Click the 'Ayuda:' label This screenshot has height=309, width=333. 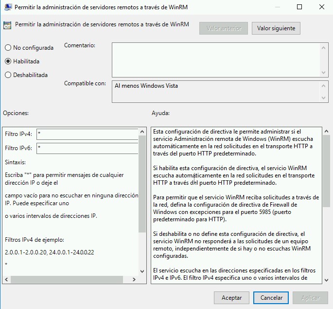tap(160, 113)
